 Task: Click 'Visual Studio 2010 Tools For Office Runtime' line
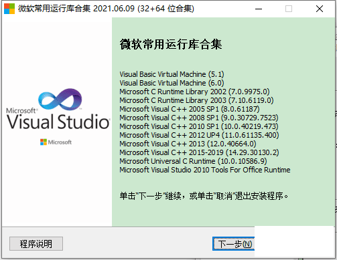[x=205, y=170]
